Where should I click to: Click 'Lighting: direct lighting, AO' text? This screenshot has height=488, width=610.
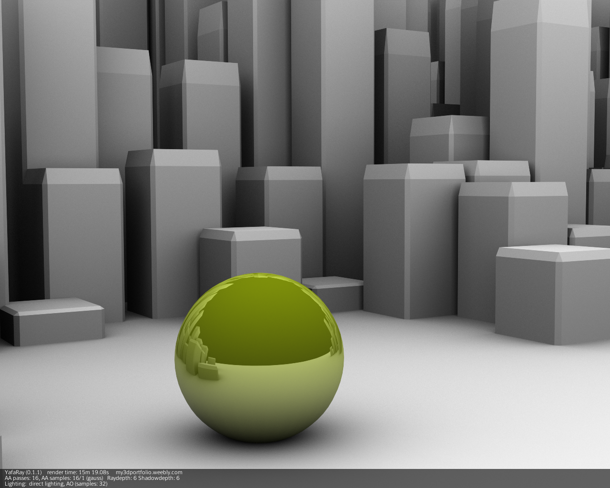[40, 484]
